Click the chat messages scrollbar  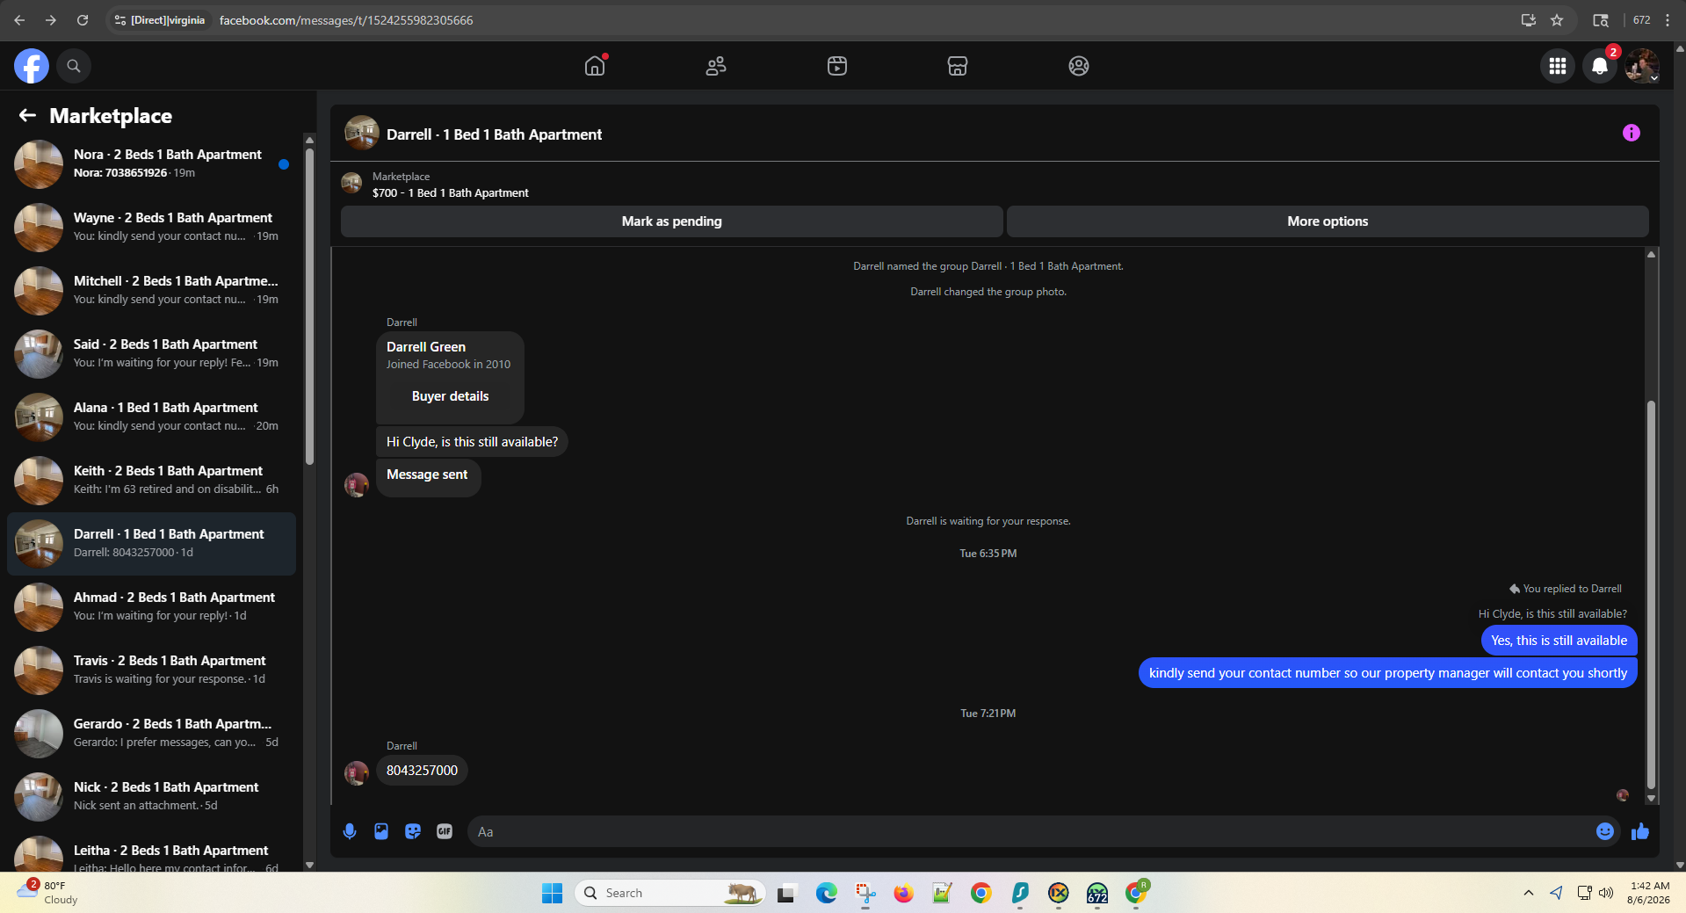pyautogui.click(x=1651, y=595)
